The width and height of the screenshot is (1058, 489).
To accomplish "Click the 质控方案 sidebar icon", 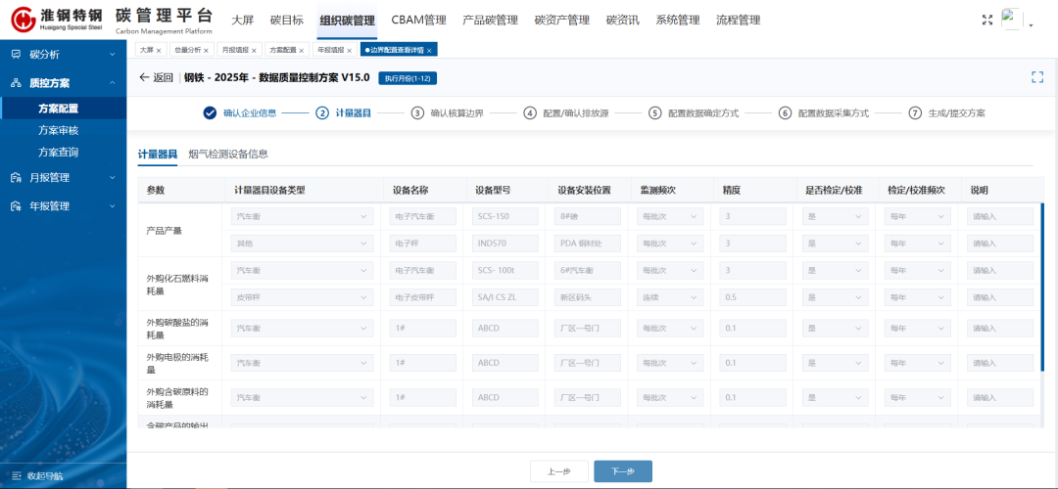I will tap(17, 83).
